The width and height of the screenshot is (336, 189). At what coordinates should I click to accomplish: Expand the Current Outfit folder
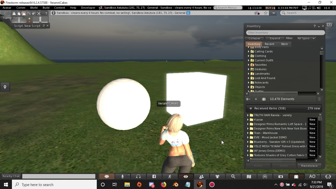click(x=249, y=60)
